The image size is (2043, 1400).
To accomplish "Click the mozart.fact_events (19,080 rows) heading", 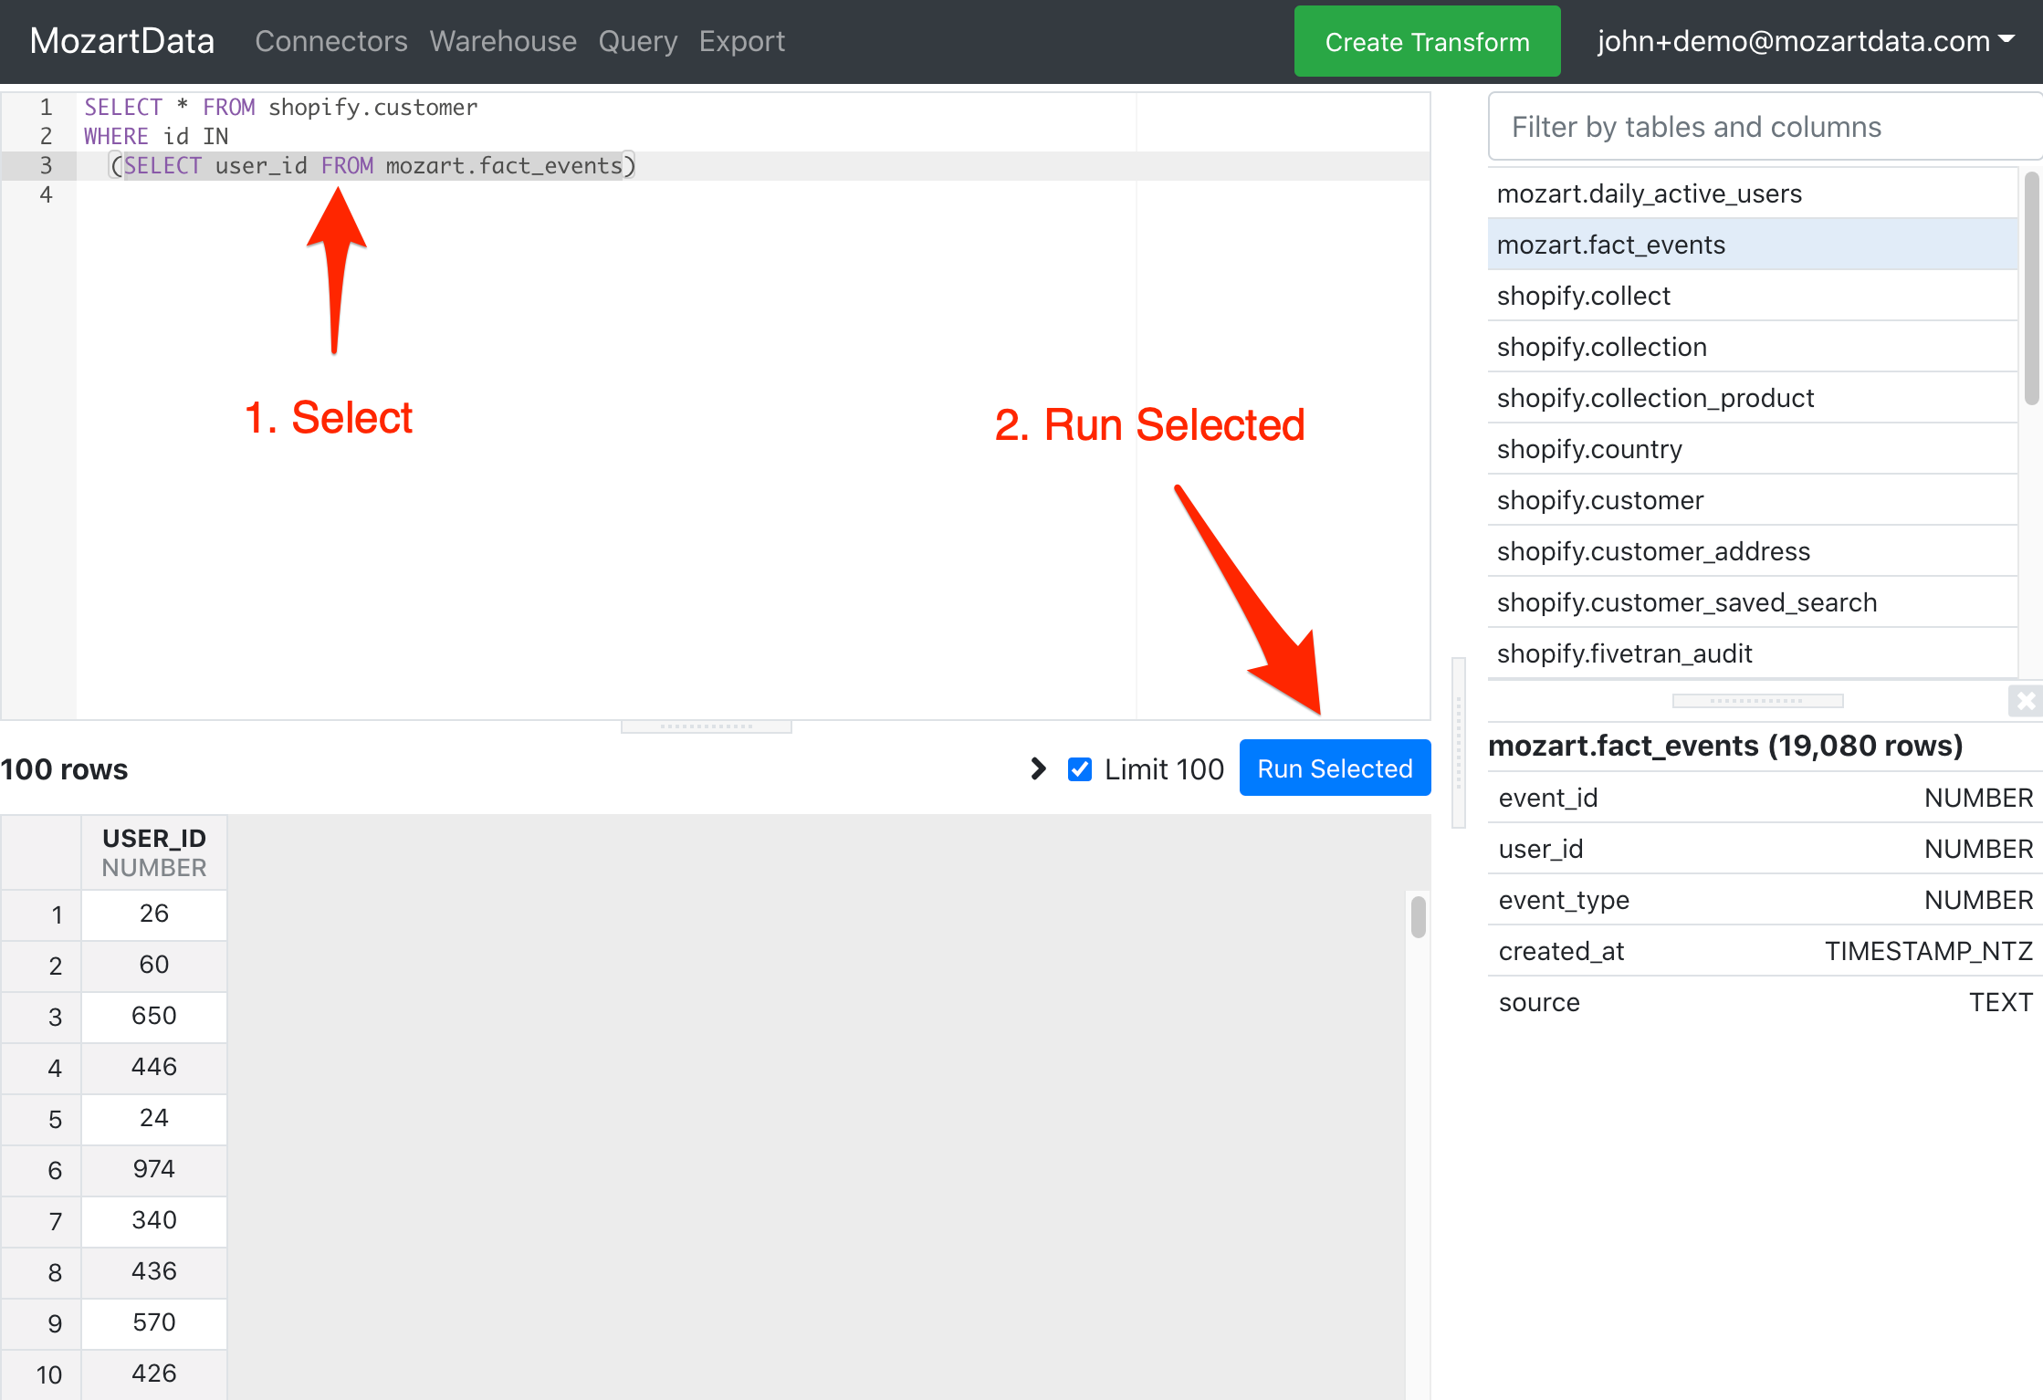I will [1725, 746].
